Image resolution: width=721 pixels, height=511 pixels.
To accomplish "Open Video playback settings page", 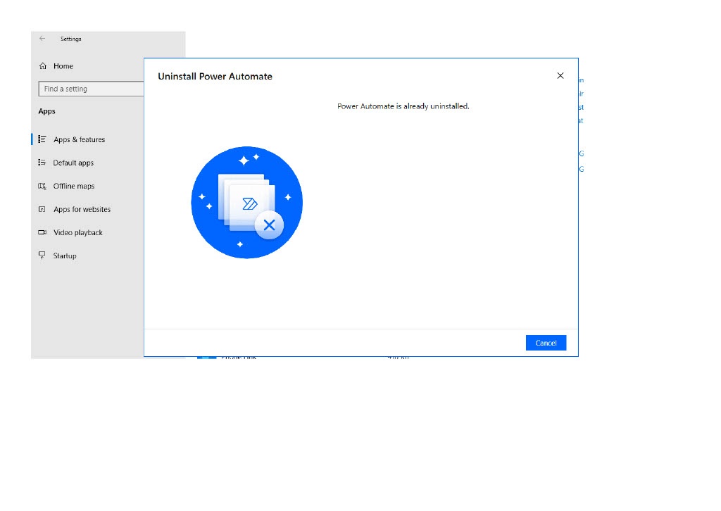I will [77, 232].
